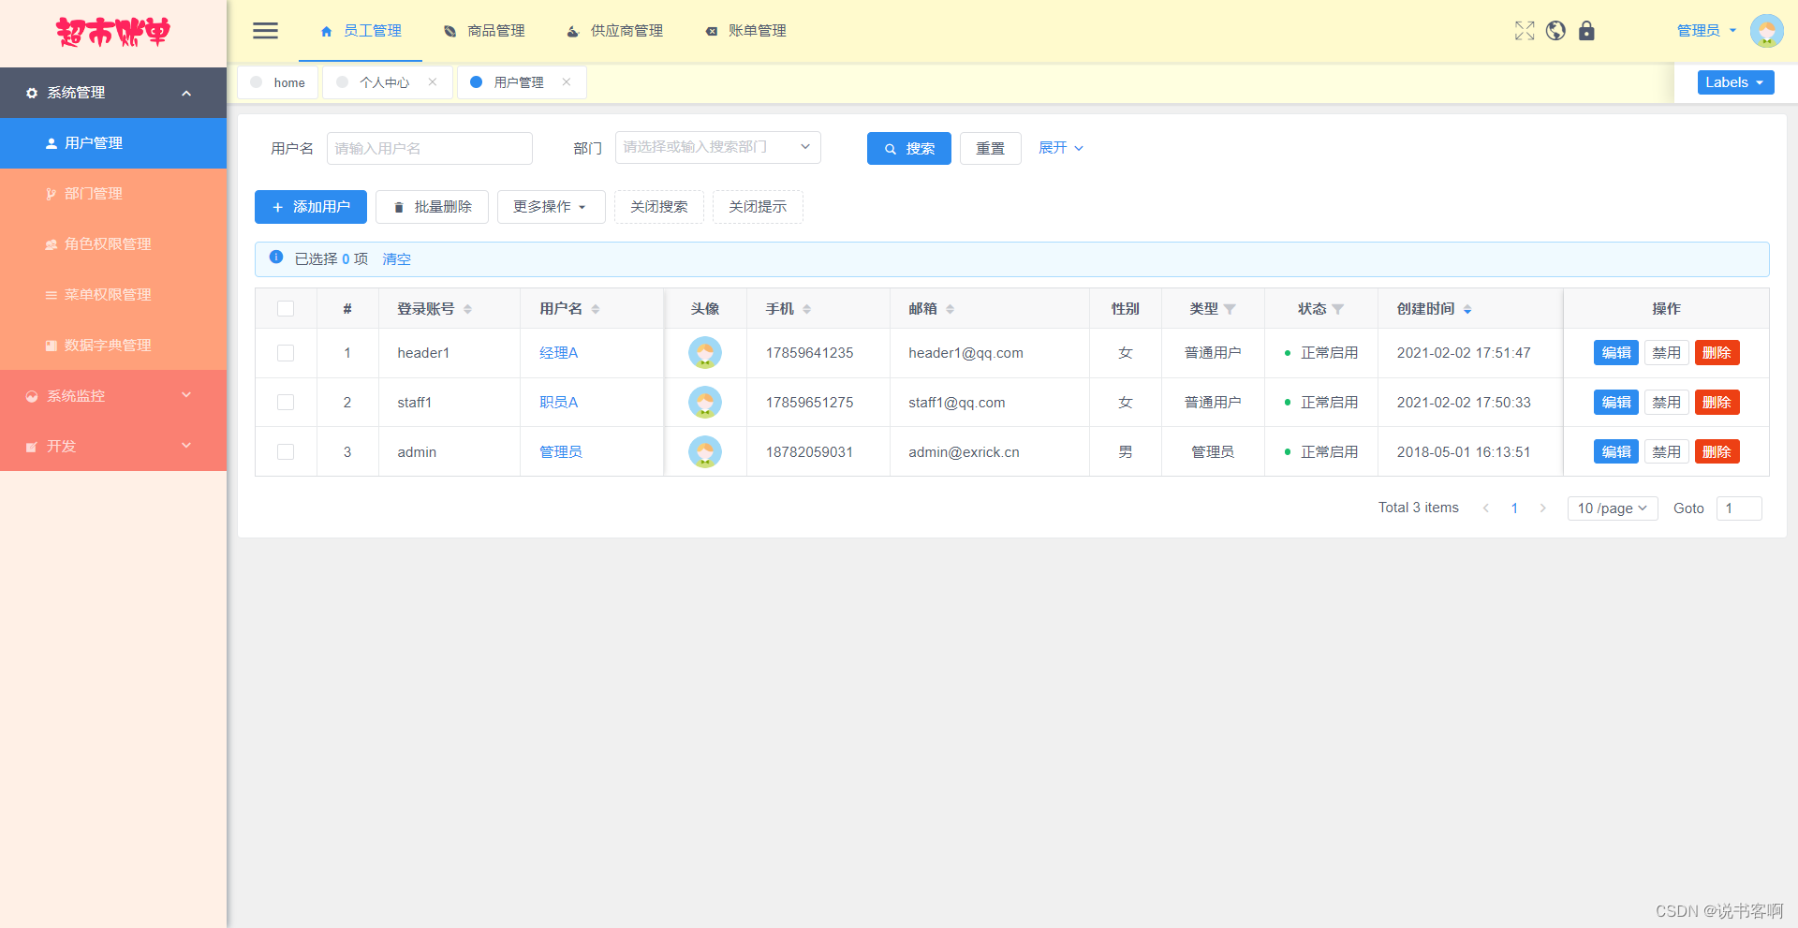Select 用户管理 in sidebar

pyautogui.click(x=113, y=143)
